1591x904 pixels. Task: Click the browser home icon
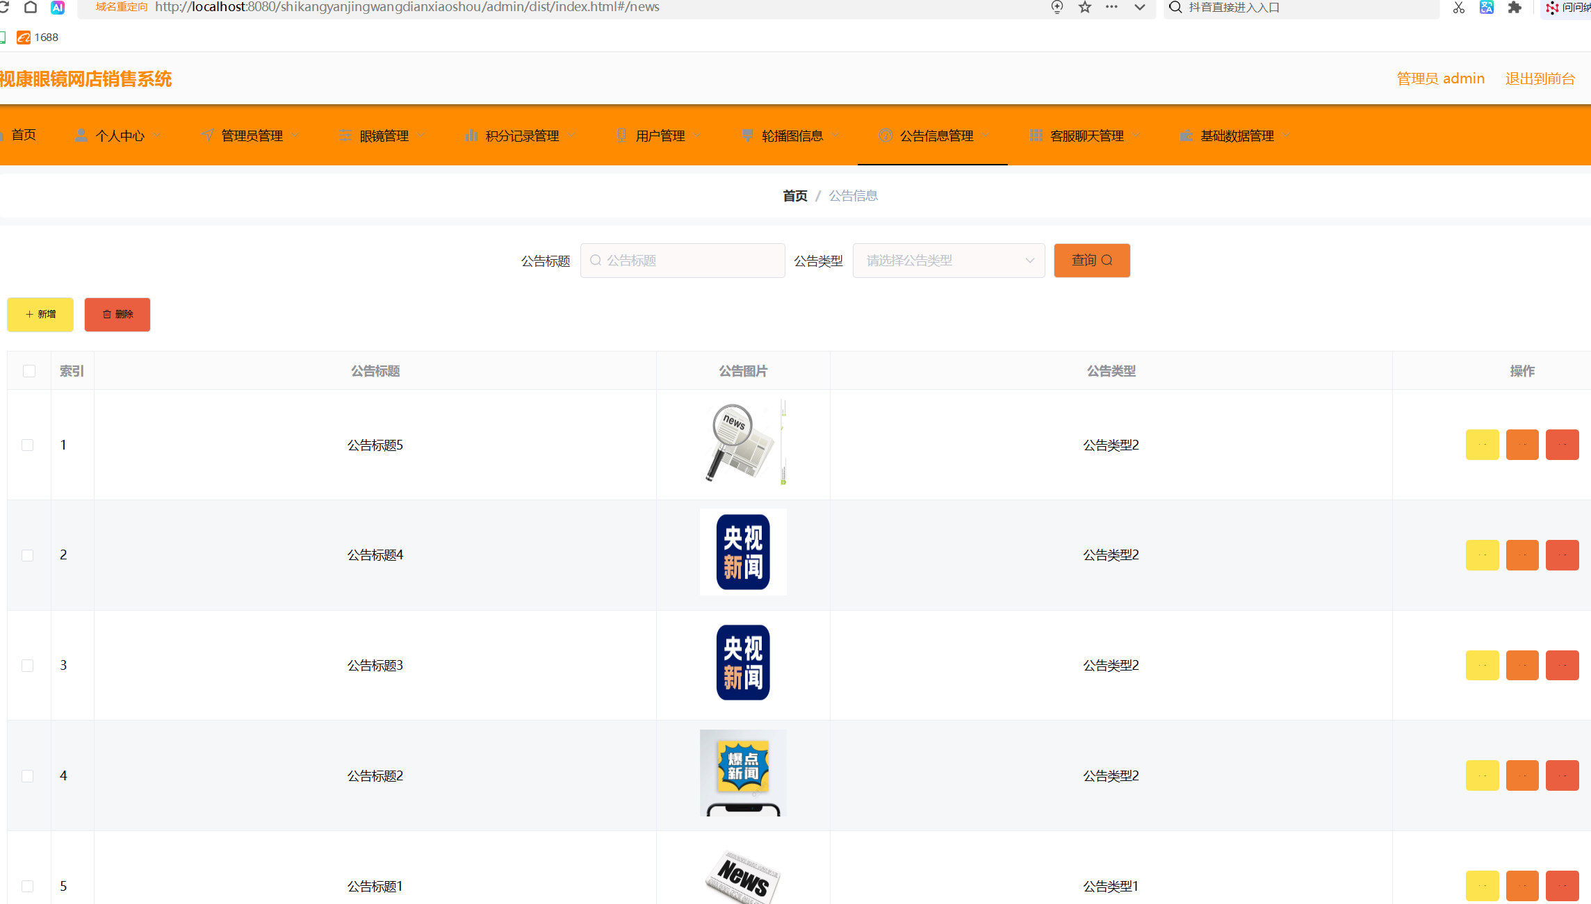click(x=30, y=7)
